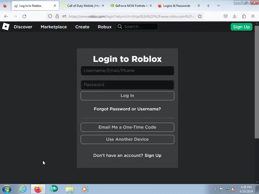Click the search magnifier icon
Screen dimensions: 259x194
point(120,27)
